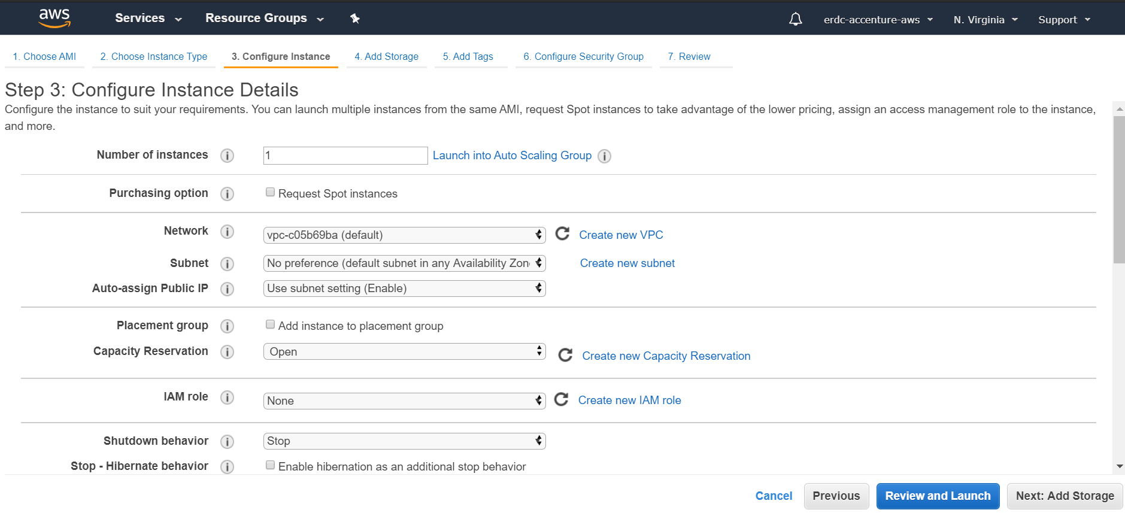Refresh the Network VPC list
The image size is (1125, 522).
pos(562,233)
